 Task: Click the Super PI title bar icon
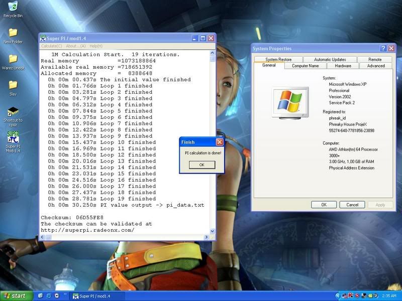coord(43,38)
